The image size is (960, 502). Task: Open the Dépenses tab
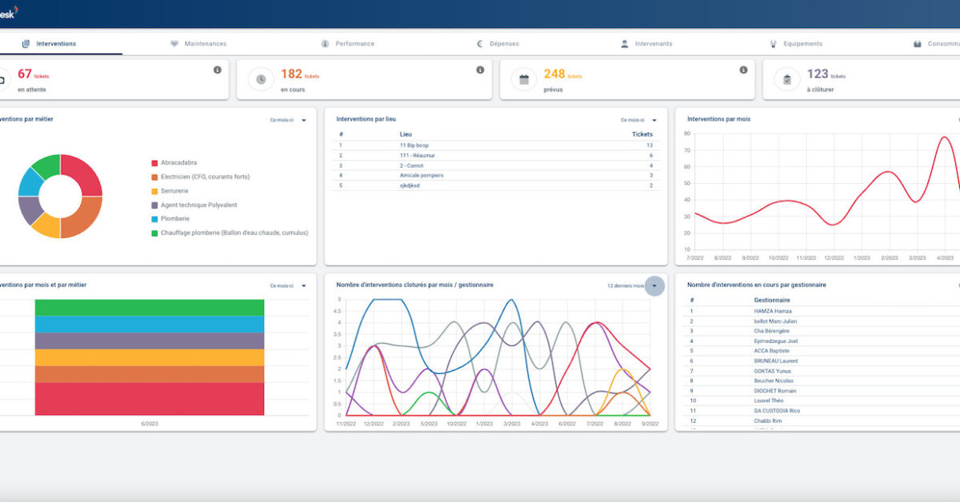pos(504,44)
